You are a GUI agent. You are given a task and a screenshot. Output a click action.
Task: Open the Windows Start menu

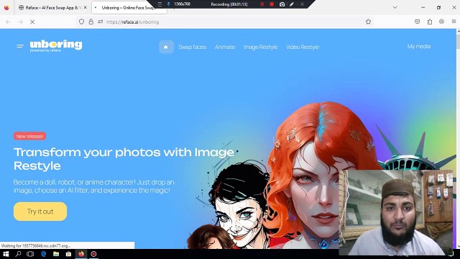coord(6,254)
